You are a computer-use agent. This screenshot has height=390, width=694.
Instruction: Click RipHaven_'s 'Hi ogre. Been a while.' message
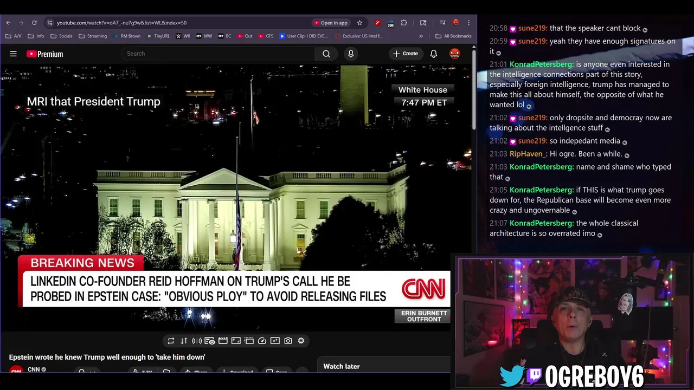click(560, 154)
